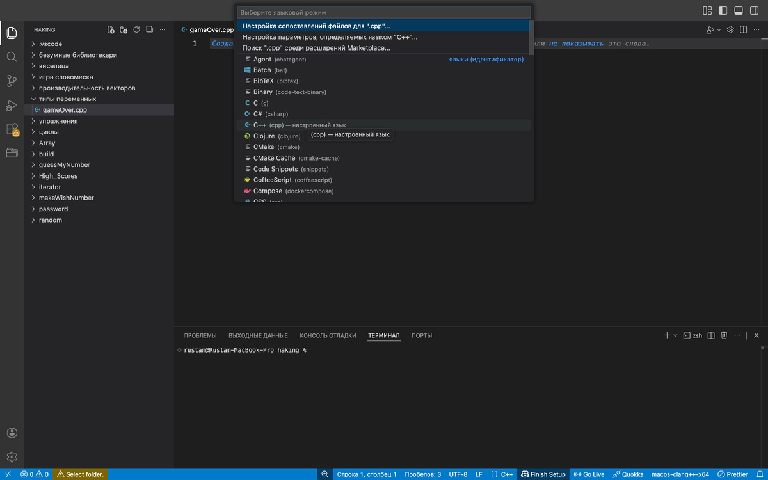
Task: Switch to the ПОРТЫ panel tab
Action: tap(422, 335)
